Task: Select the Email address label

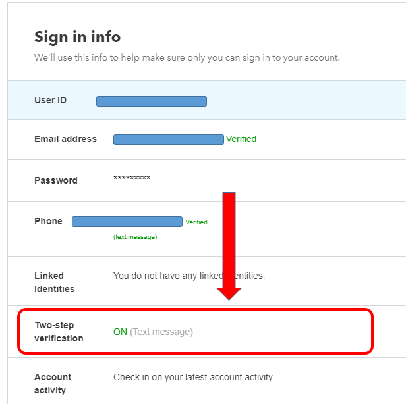Action: coord(65,139)
